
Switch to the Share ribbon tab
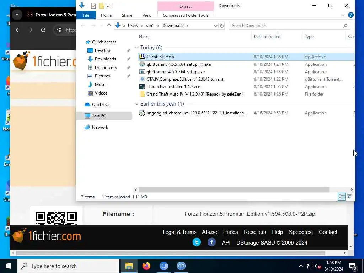point(127,15)
